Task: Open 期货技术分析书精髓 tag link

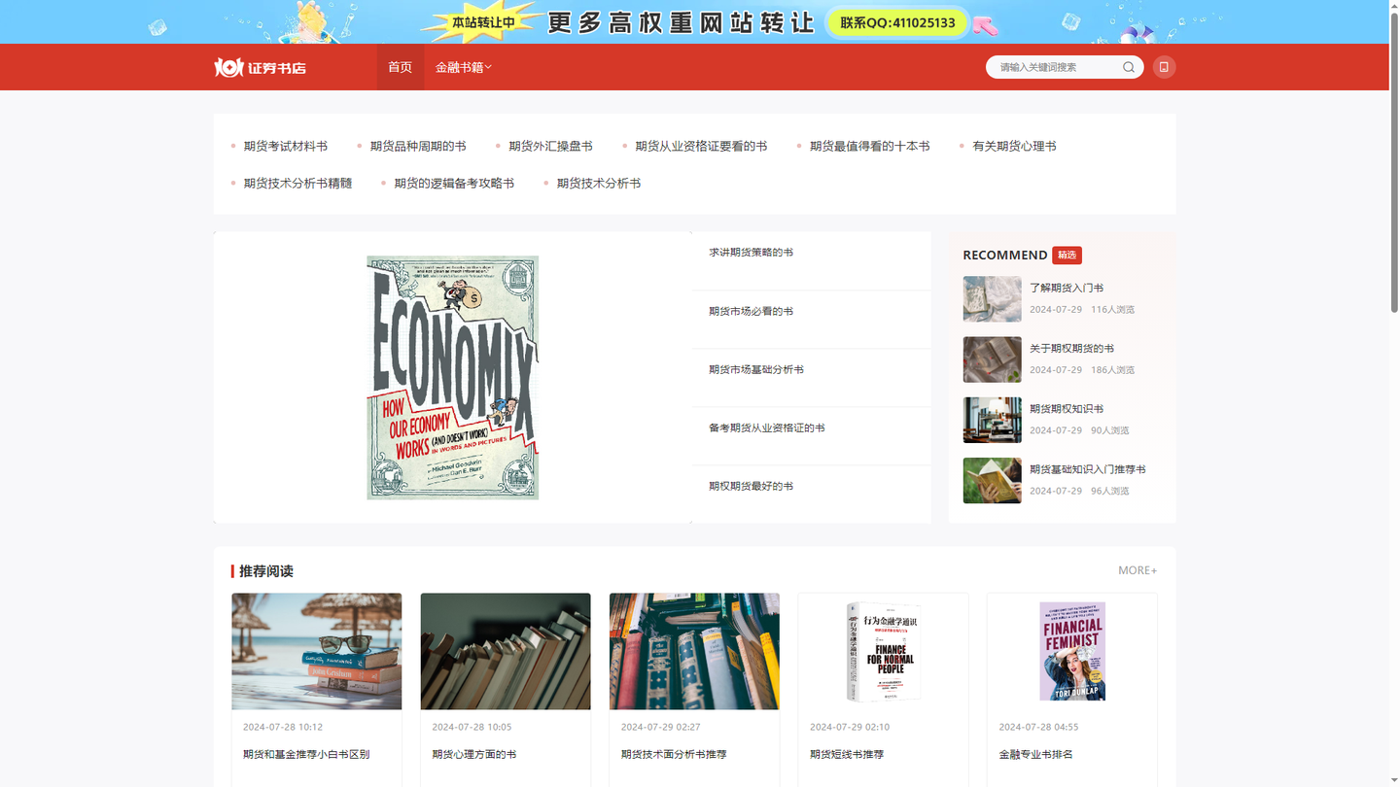Action: coord(297,183)
